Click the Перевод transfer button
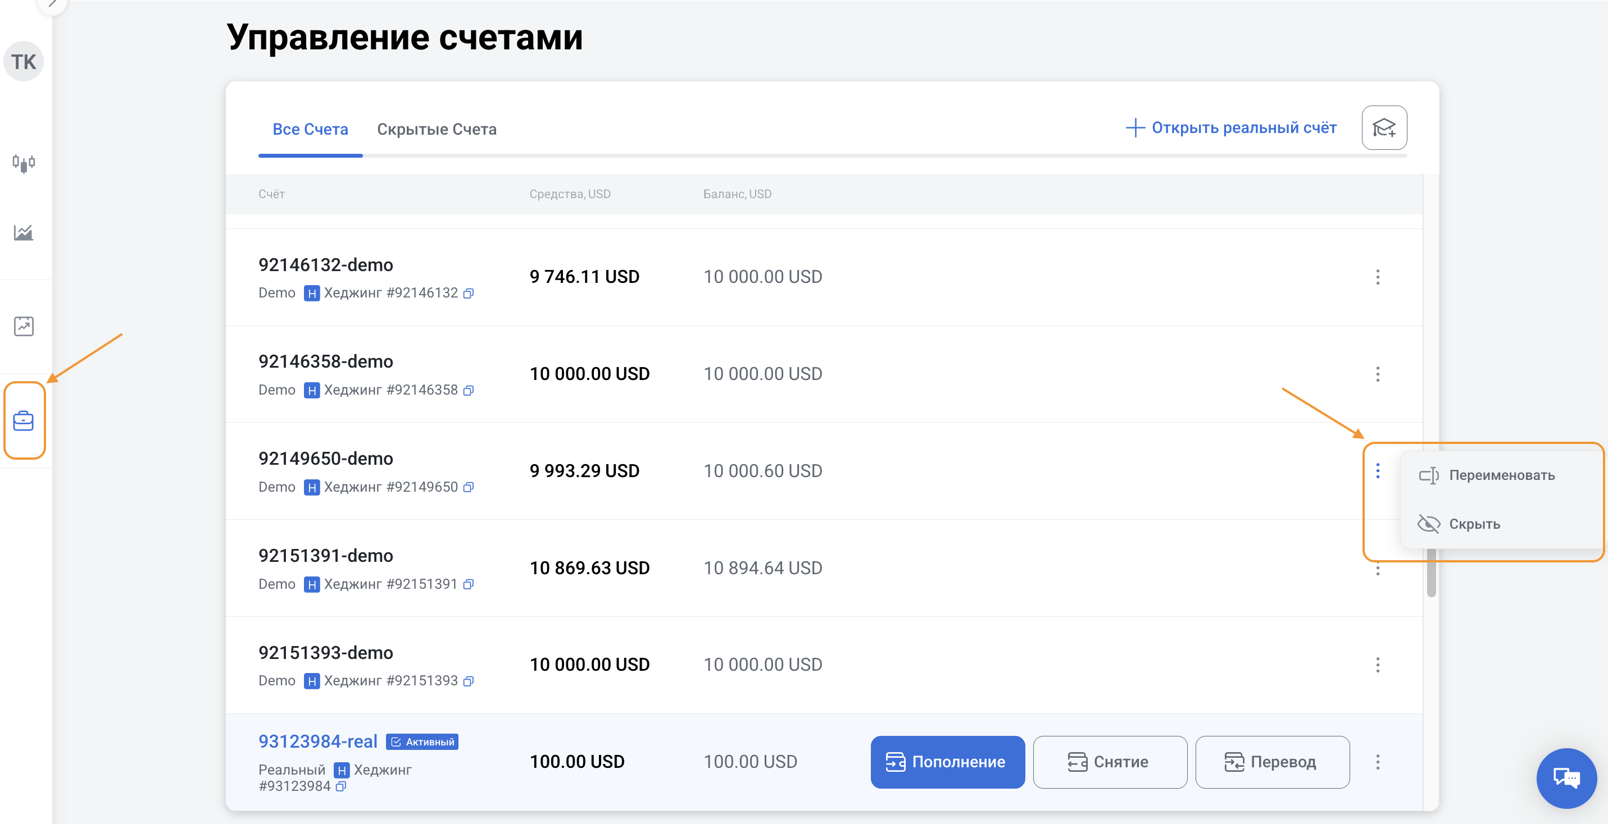 [x=1271, y=762]
